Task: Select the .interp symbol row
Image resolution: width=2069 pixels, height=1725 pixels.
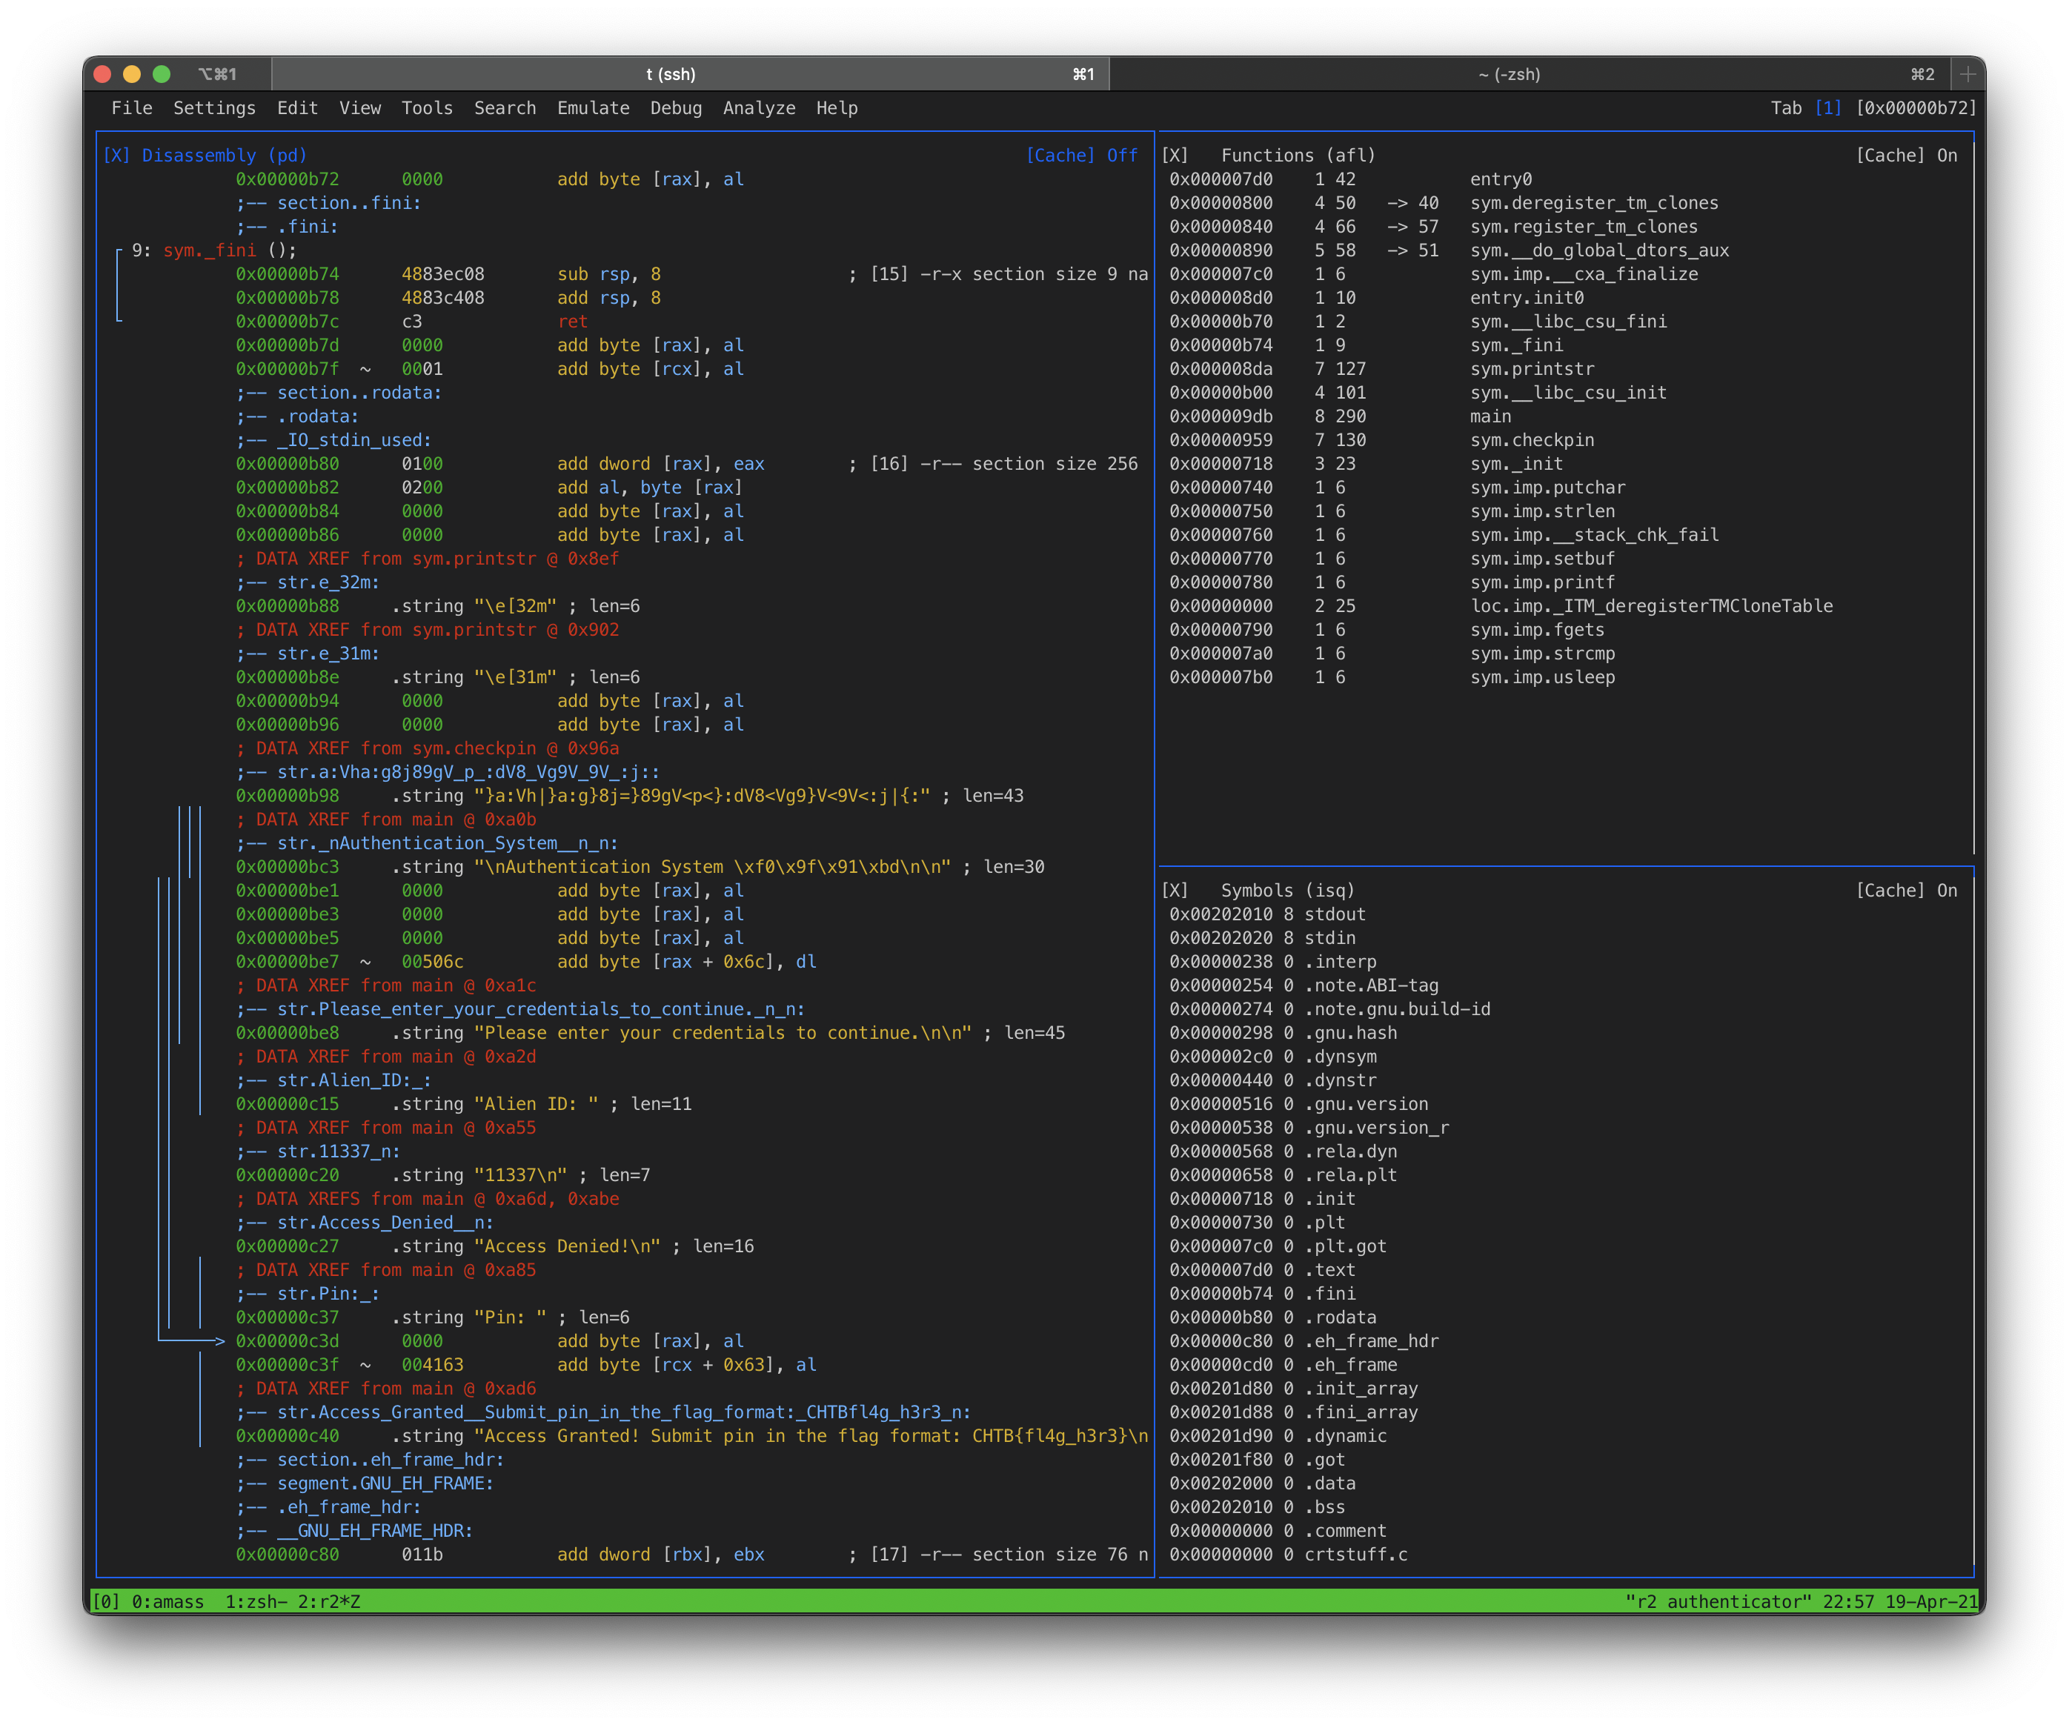Action: [x=1273, y=962]
